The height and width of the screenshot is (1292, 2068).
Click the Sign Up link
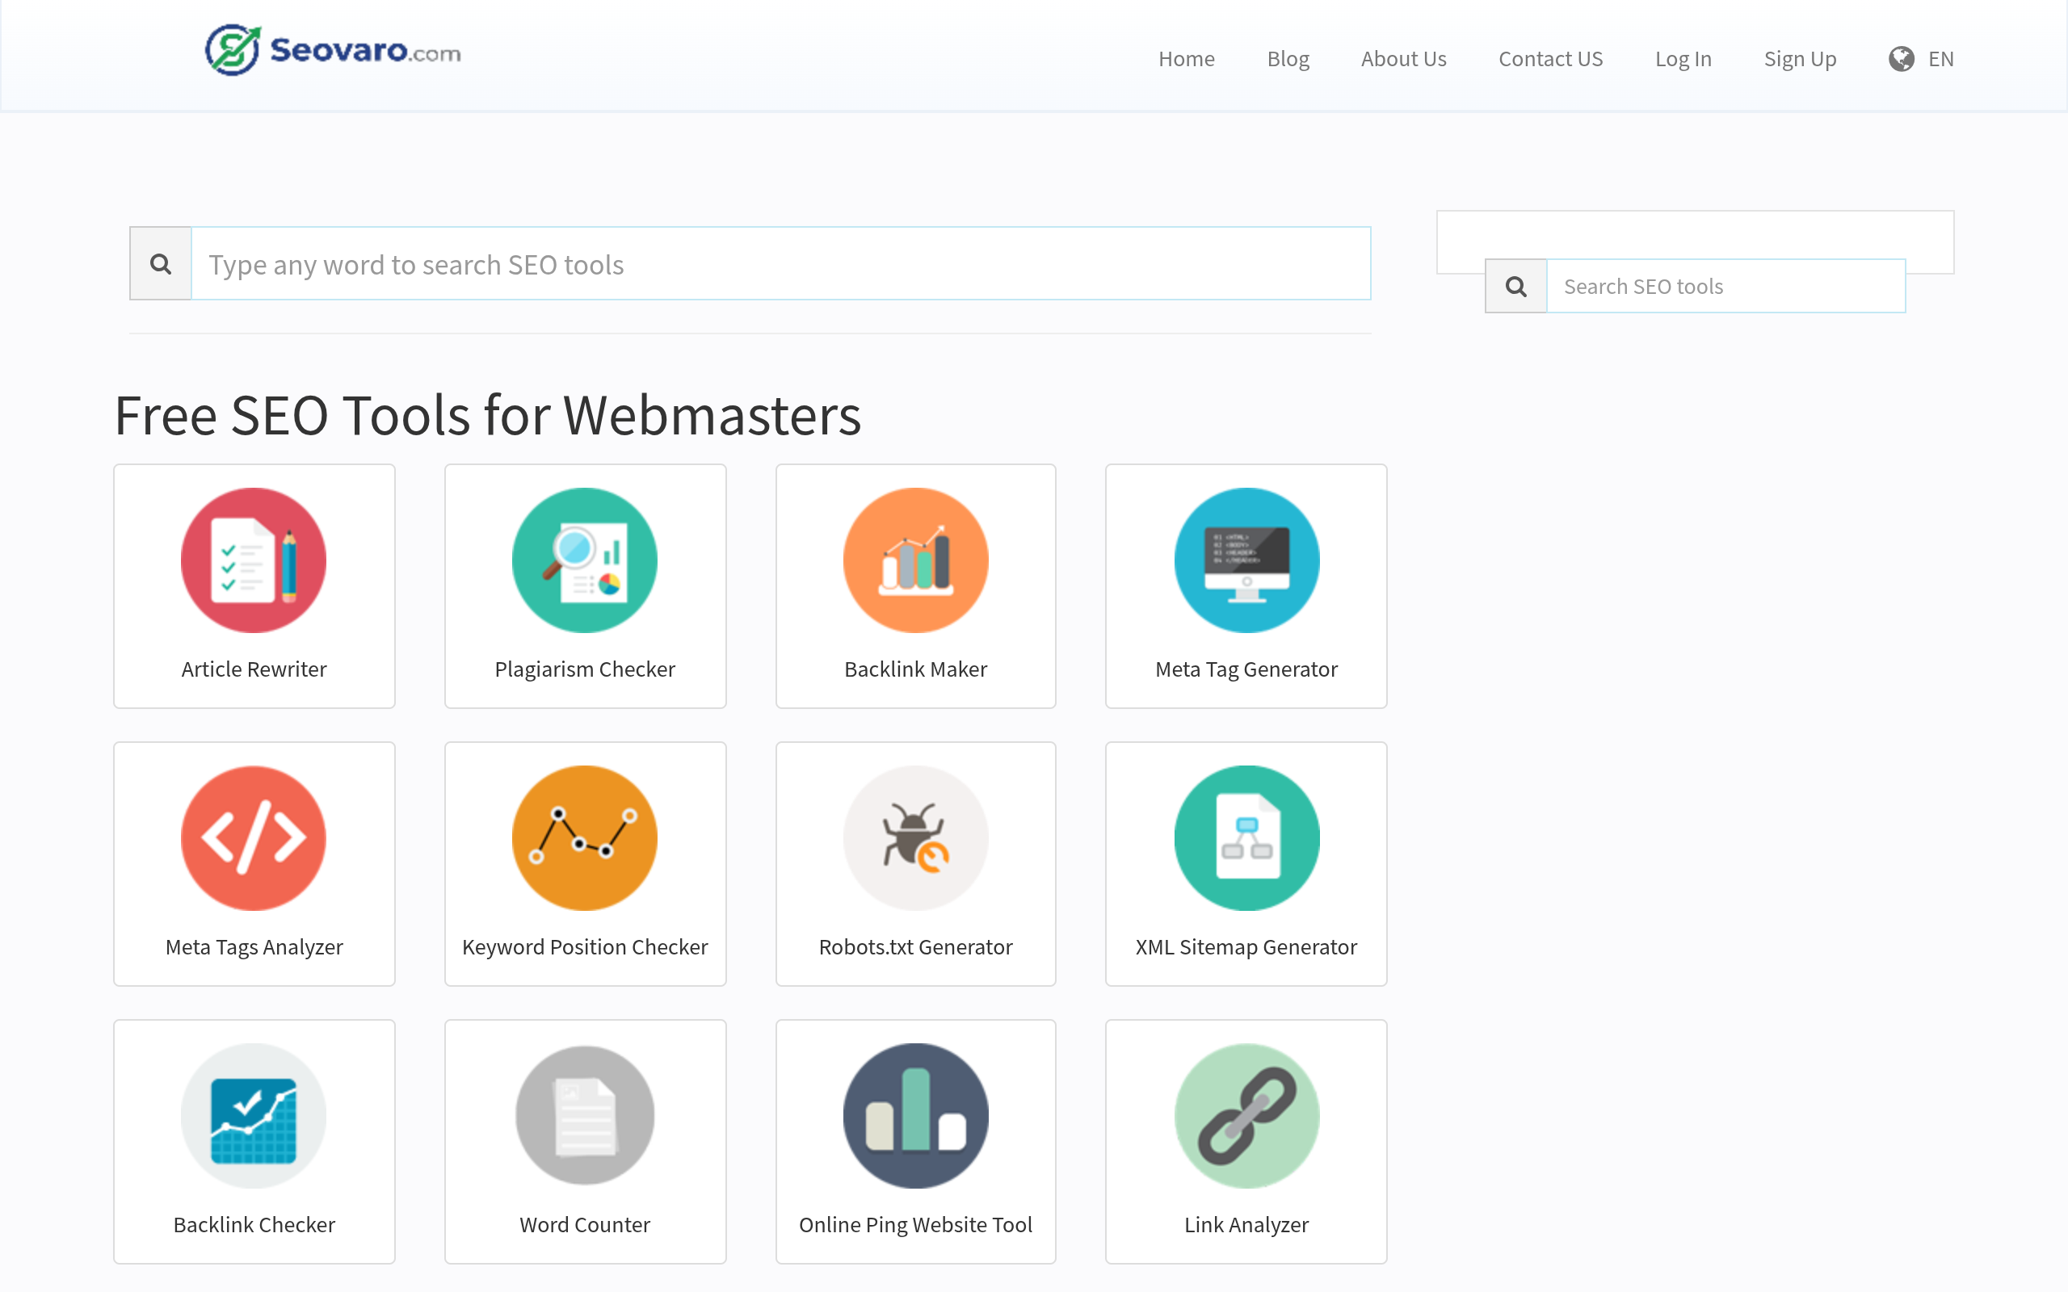(x=1800, y=59)
